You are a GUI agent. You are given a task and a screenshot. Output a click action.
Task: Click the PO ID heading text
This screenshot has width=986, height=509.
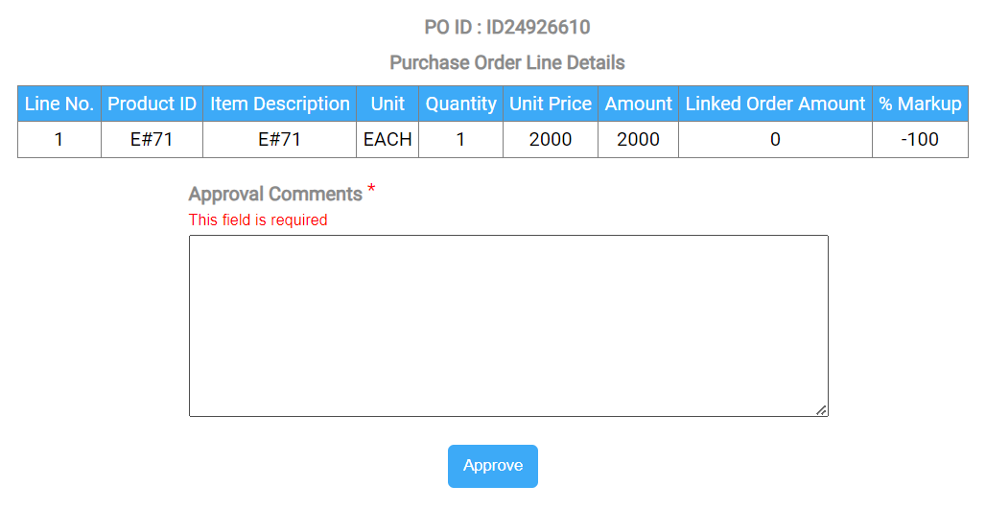pyautogui.click(x=506, y=28)
